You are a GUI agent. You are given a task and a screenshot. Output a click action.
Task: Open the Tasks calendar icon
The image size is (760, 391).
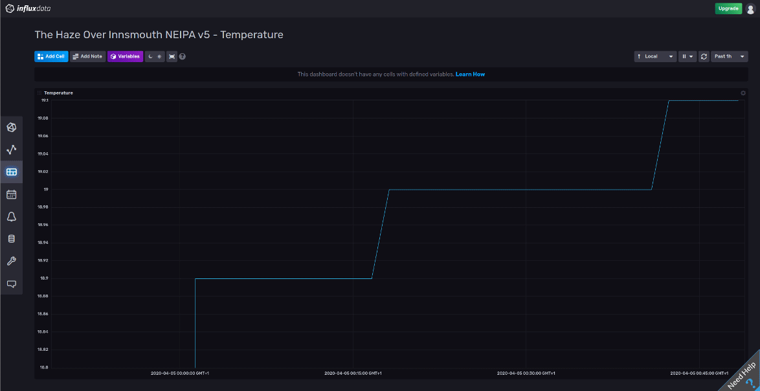tap(11, 194)
